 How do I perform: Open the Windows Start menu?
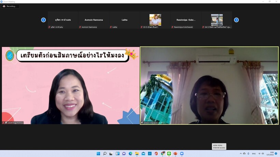tap(98, 154)
